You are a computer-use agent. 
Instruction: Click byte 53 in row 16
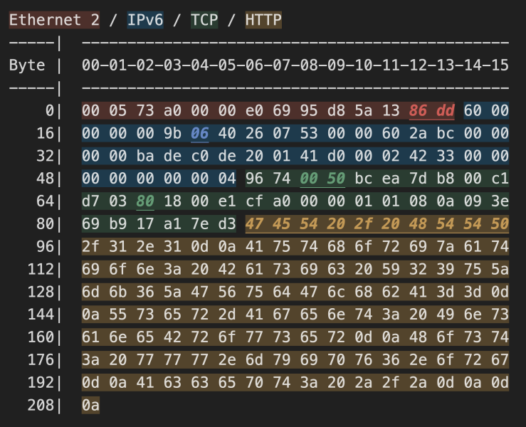click(x=309, y=133)
